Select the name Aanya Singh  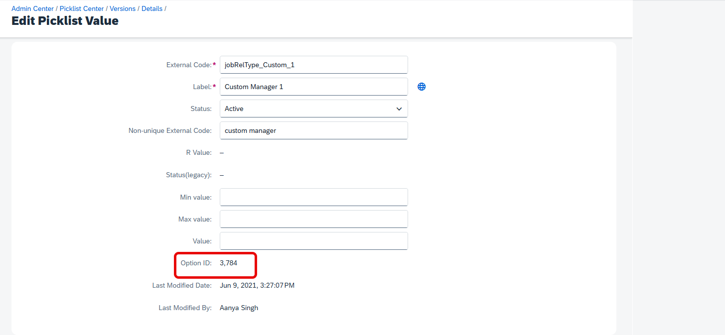(239, 308)
